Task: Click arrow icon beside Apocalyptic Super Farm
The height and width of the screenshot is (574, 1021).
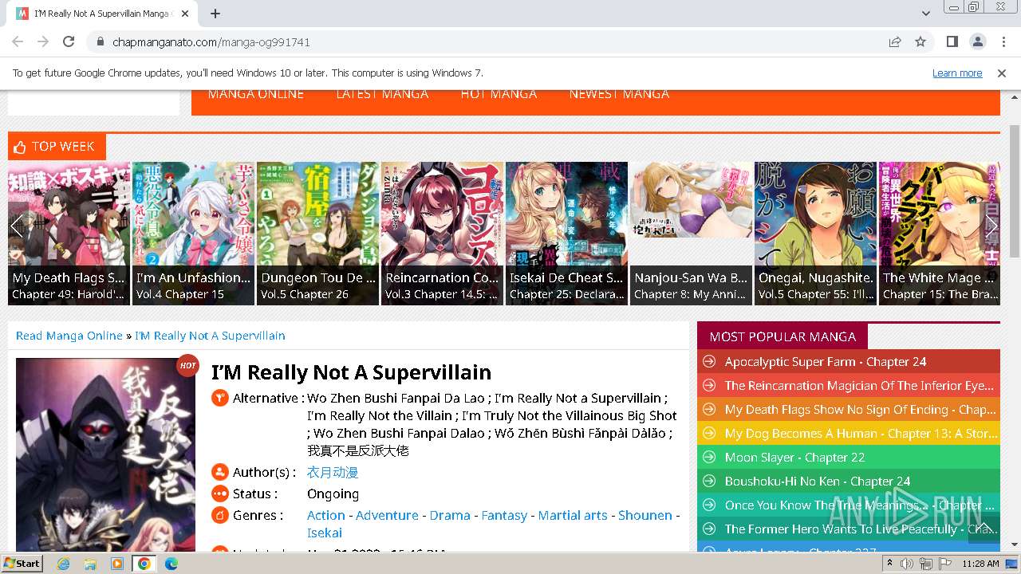Action: (x=708, y=361)
